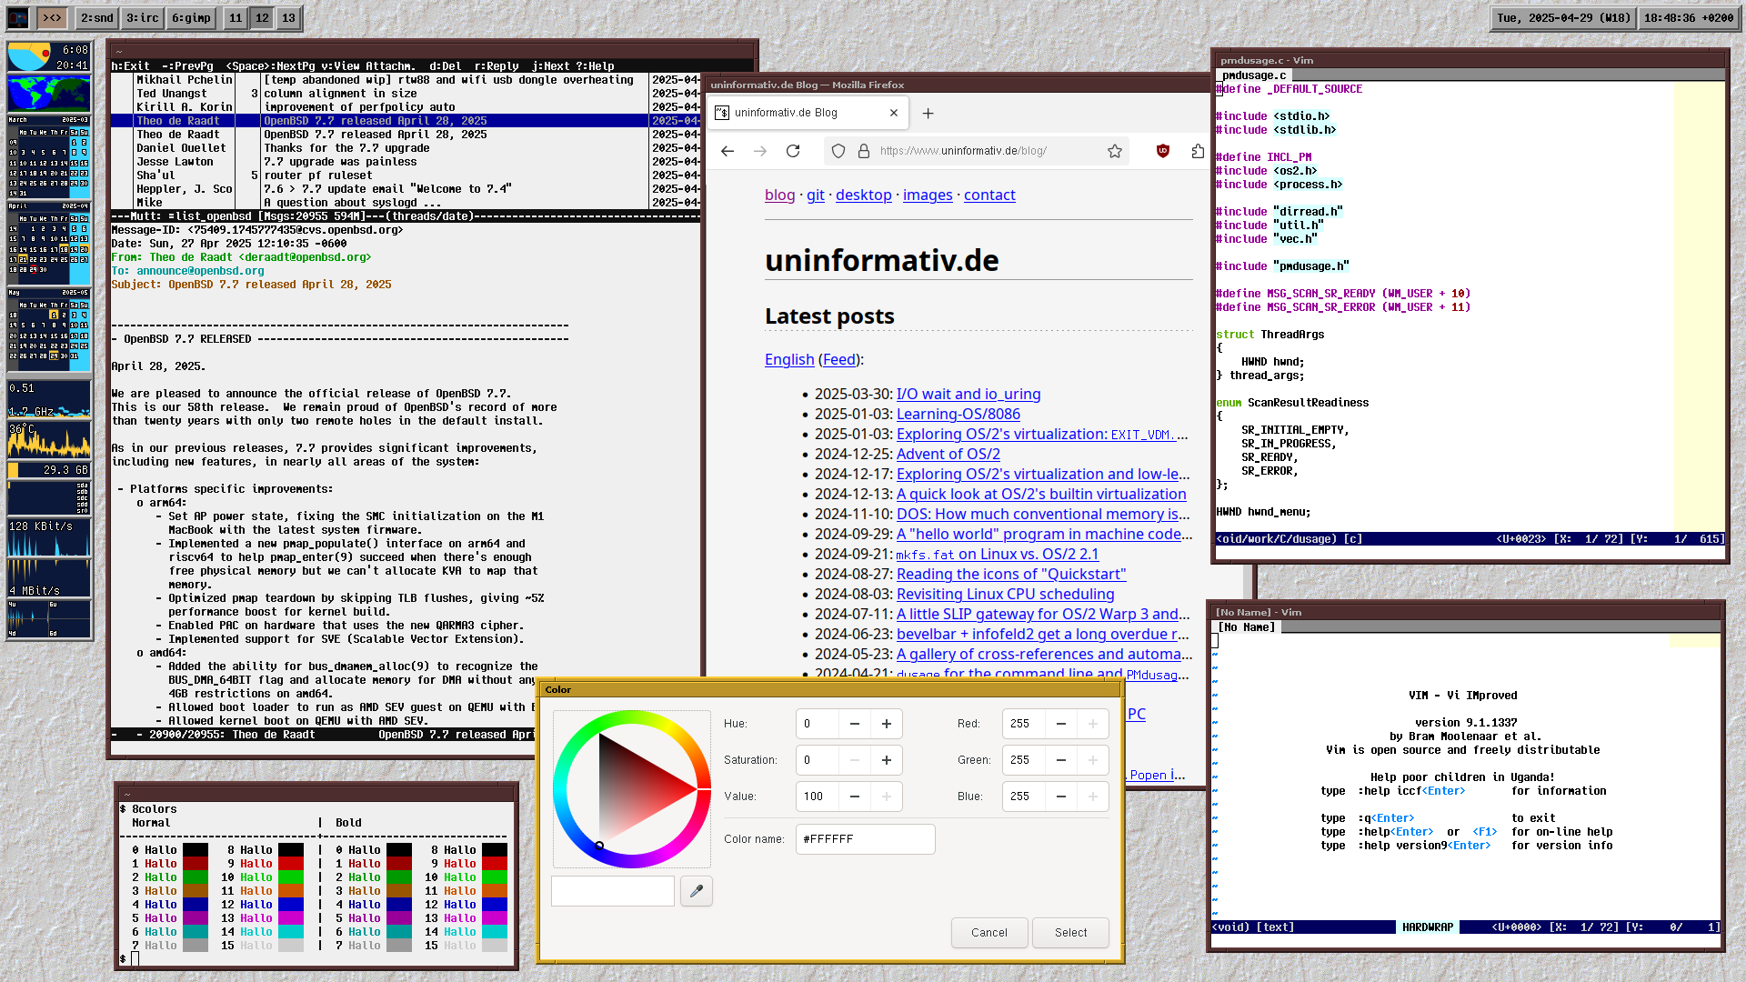Open a new Firefox tab

point(928,113)
